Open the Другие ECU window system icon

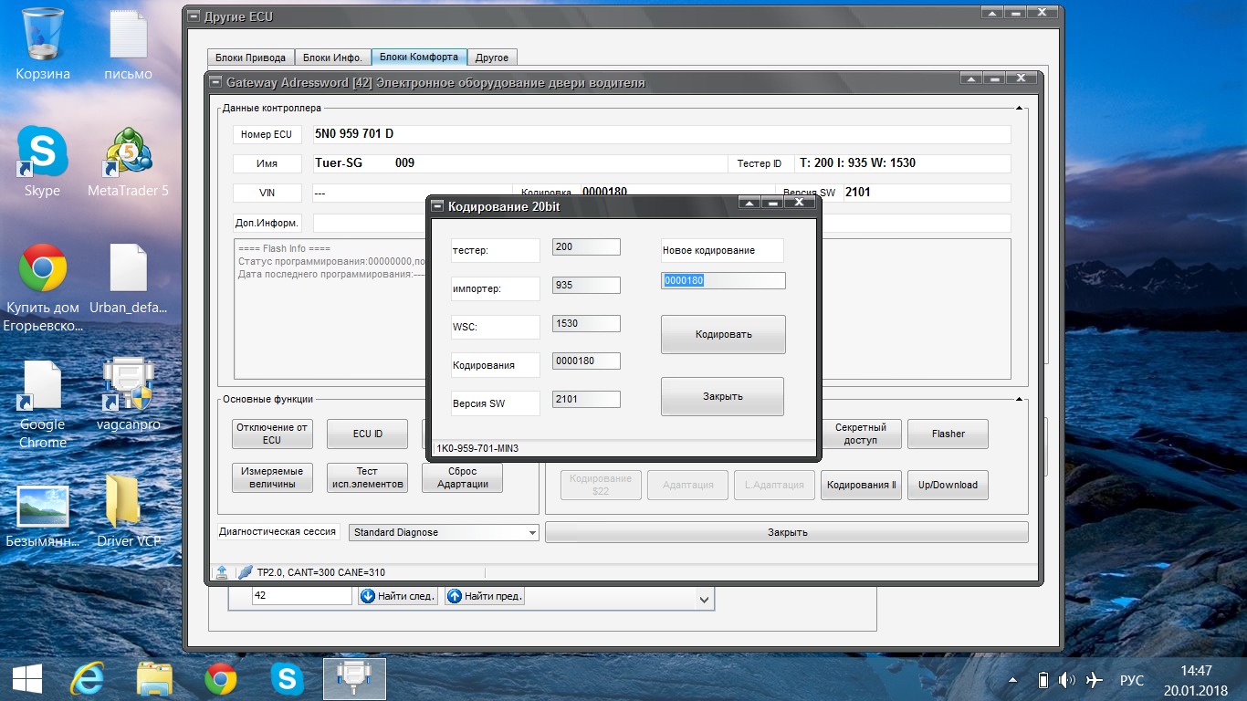pyautogui.click(x=192, y=16)
